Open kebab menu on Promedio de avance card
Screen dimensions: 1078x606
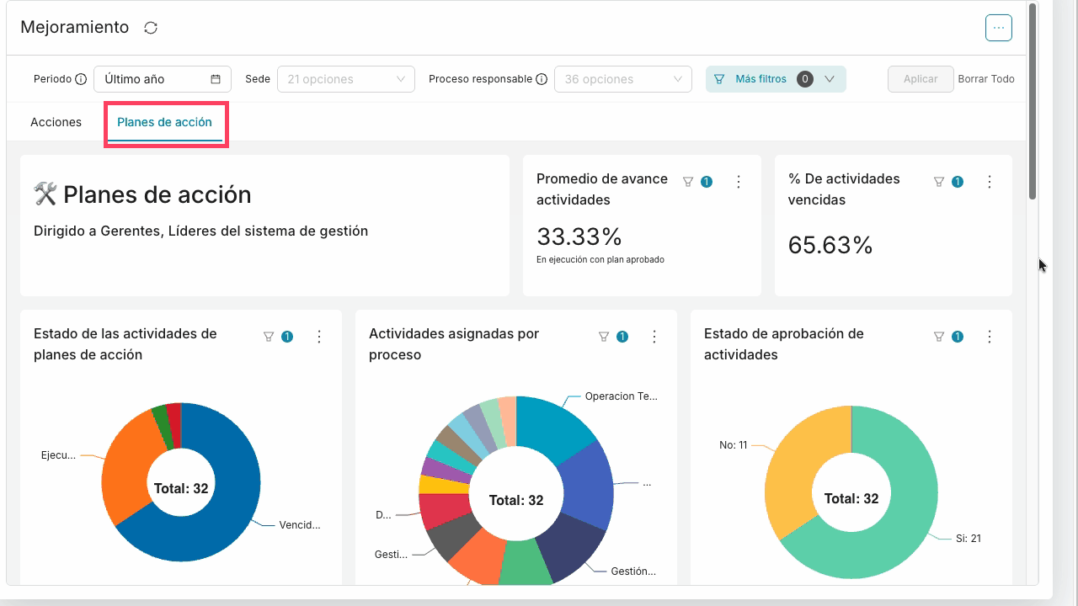pyautogui.click(x=739, y=182)
